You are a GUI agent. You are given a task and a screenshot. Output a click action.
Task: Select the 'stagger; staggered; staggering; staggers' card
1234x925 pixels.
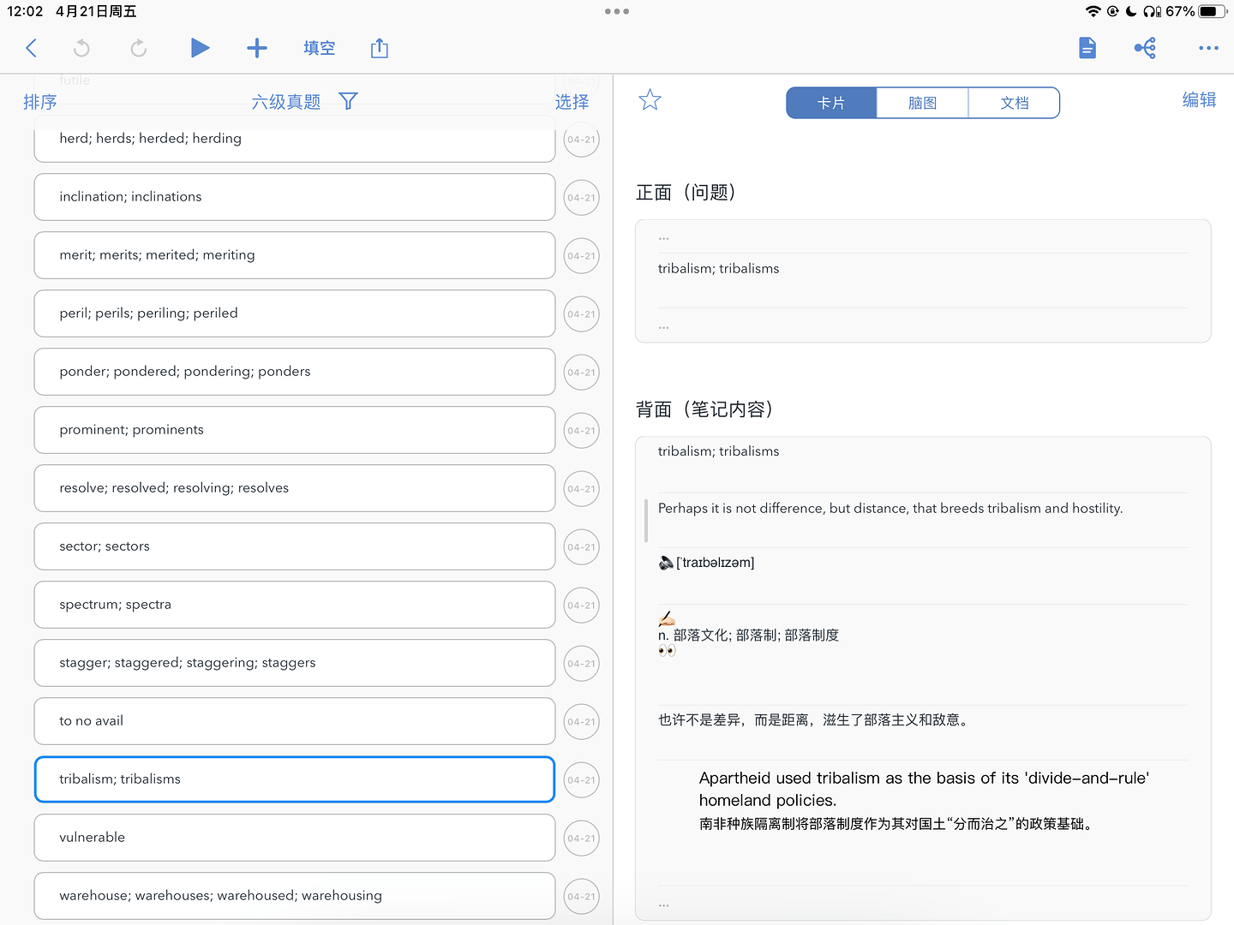pyautogui.click(x=295, y=663)
